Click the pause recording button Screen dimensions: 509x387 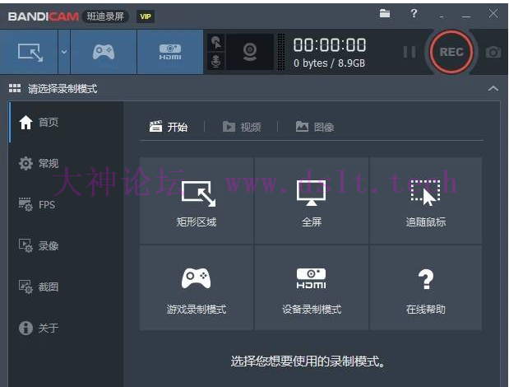coord(409,52)
